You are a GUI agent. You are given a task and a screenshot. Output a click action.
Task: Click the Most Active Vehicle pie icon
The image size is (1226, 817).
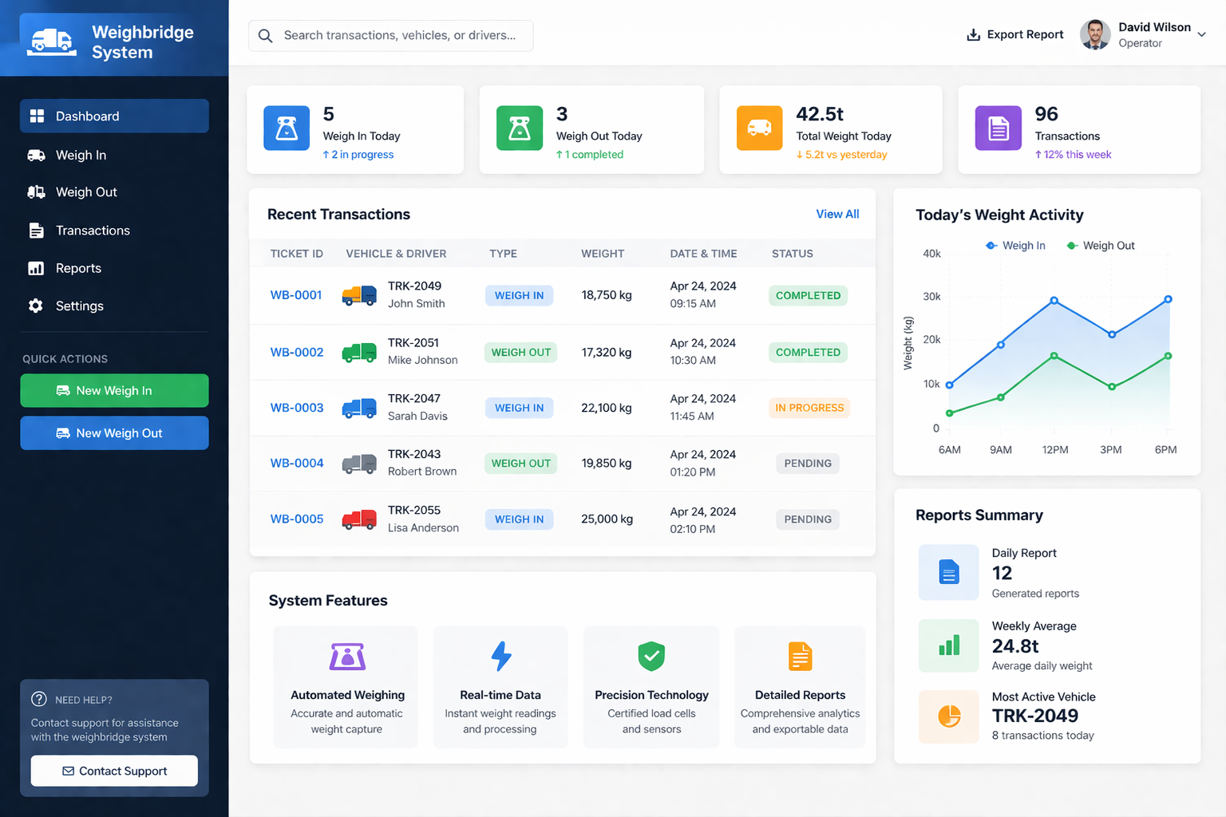click(948, 716)
